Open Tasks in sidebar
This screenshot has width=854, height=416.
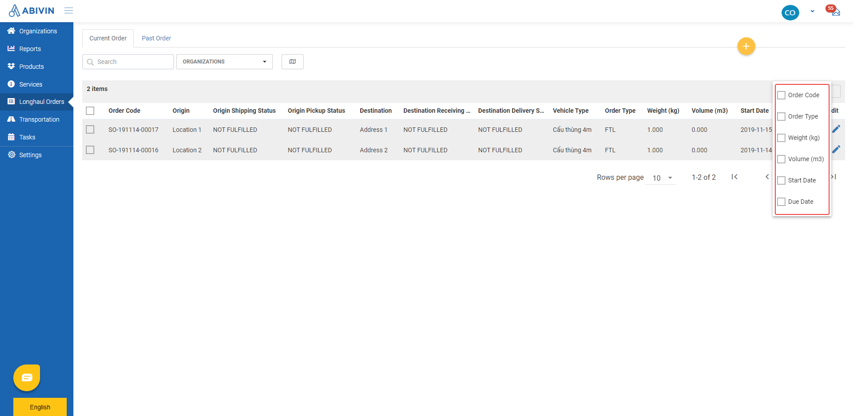pos(36,137)
